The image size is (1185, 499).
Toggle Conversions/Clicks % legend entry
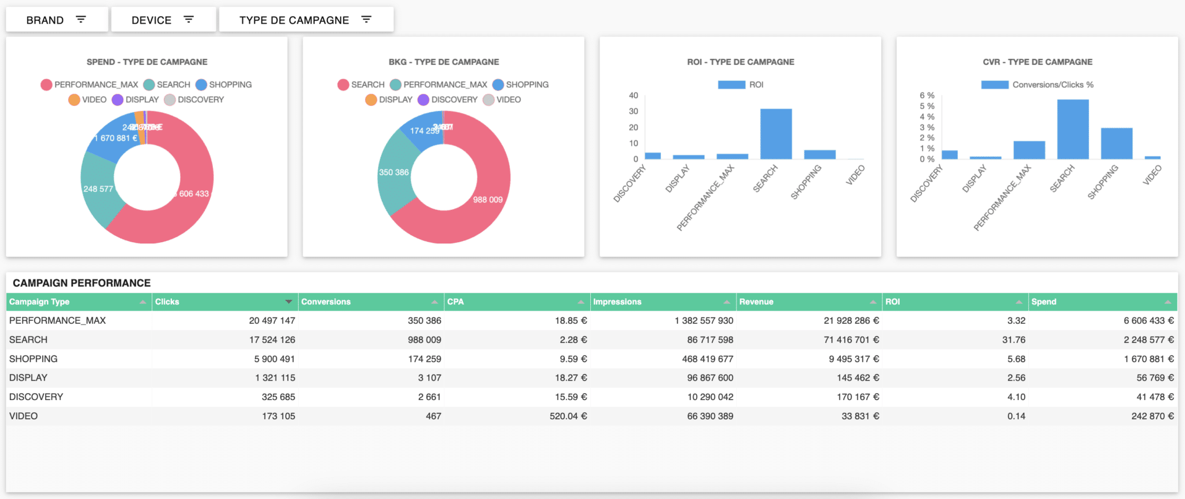1037,84
